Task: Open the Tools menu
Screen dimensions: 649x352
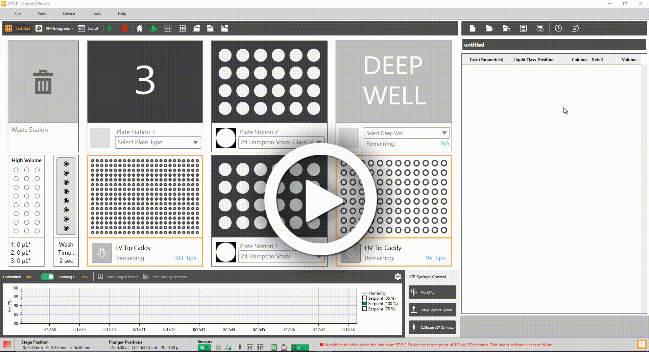Action: coord(96,14)
